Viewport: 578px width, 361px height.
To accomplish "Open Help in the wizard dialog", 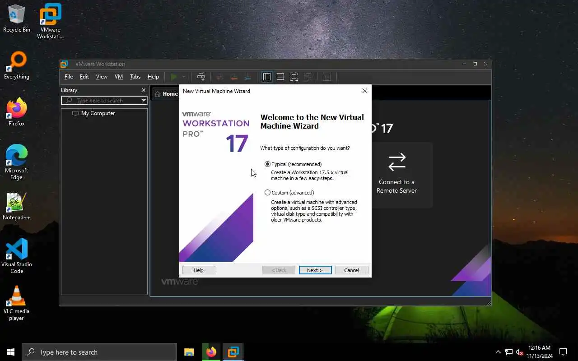I will click(199, 270).
